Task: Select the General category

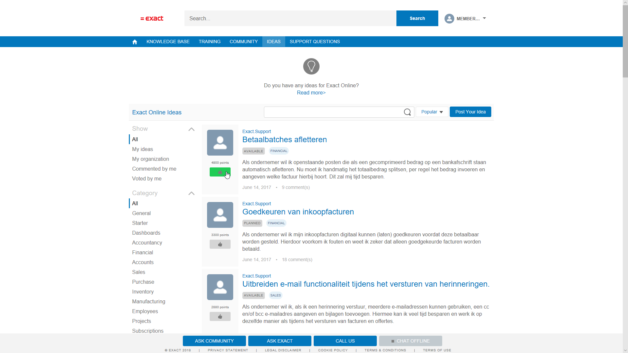Action: 141,213
